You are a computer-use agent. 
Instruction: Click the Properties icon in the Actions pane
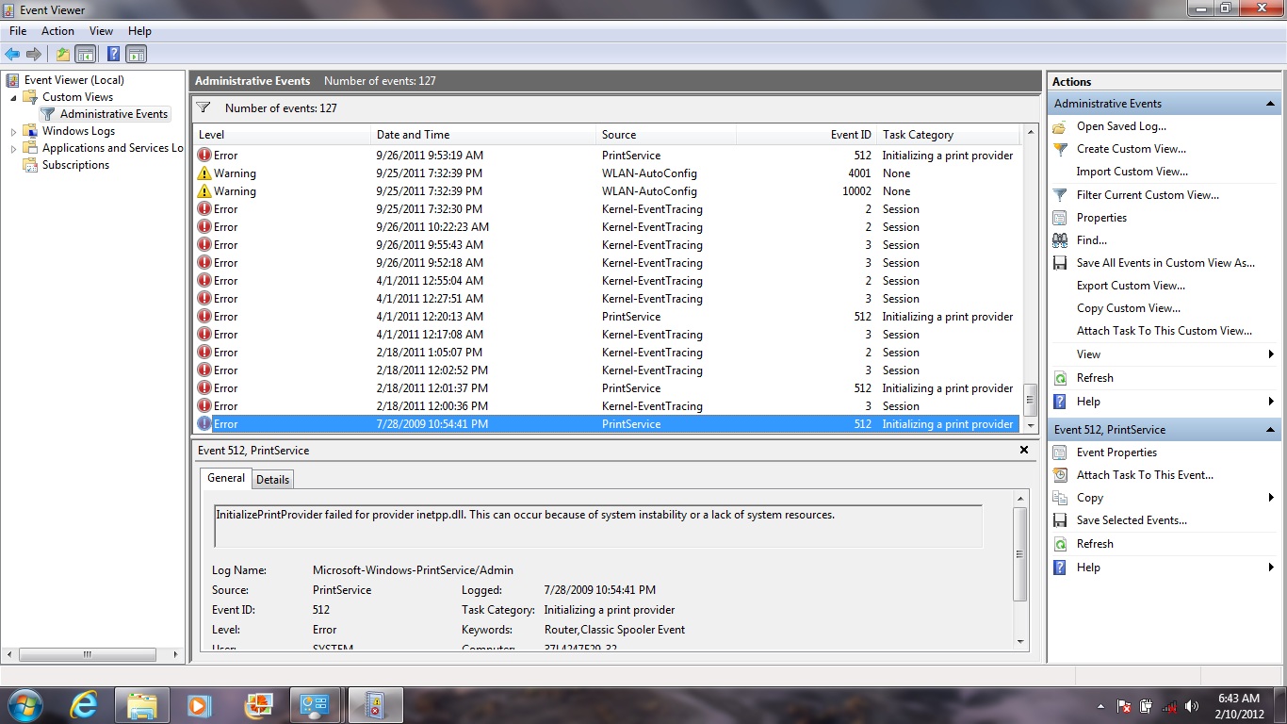point(1060,218)
